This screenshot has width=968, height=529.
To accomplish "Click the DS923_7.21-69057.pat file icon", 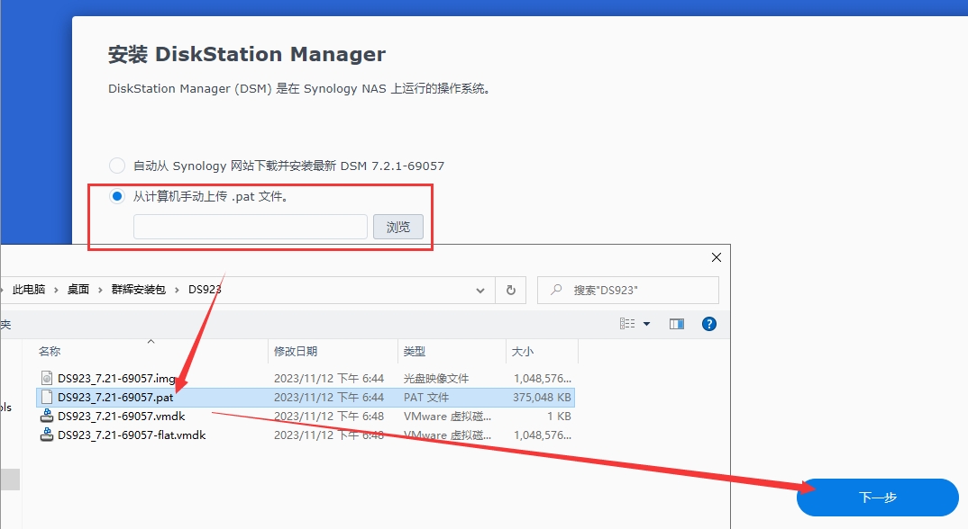I will pyautogui.click(x=48, y=397).
